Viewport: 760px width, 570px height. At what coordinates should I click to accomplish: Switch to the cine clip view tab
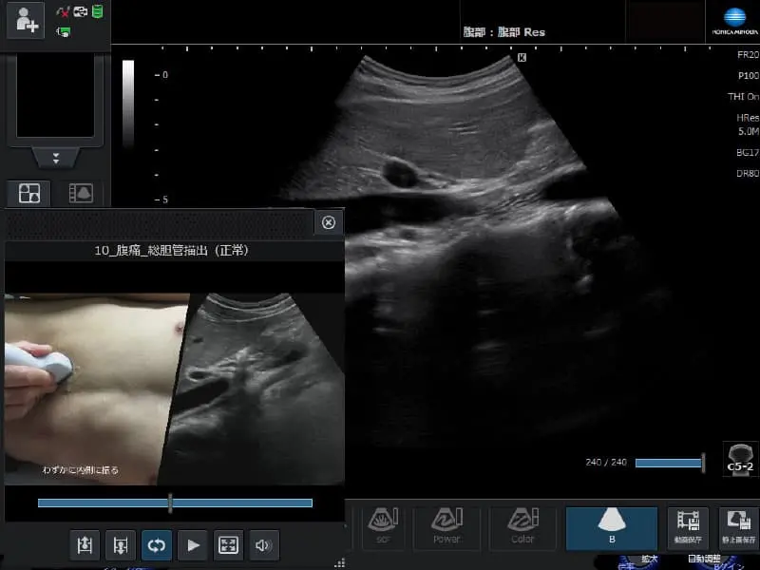[83, 194]
